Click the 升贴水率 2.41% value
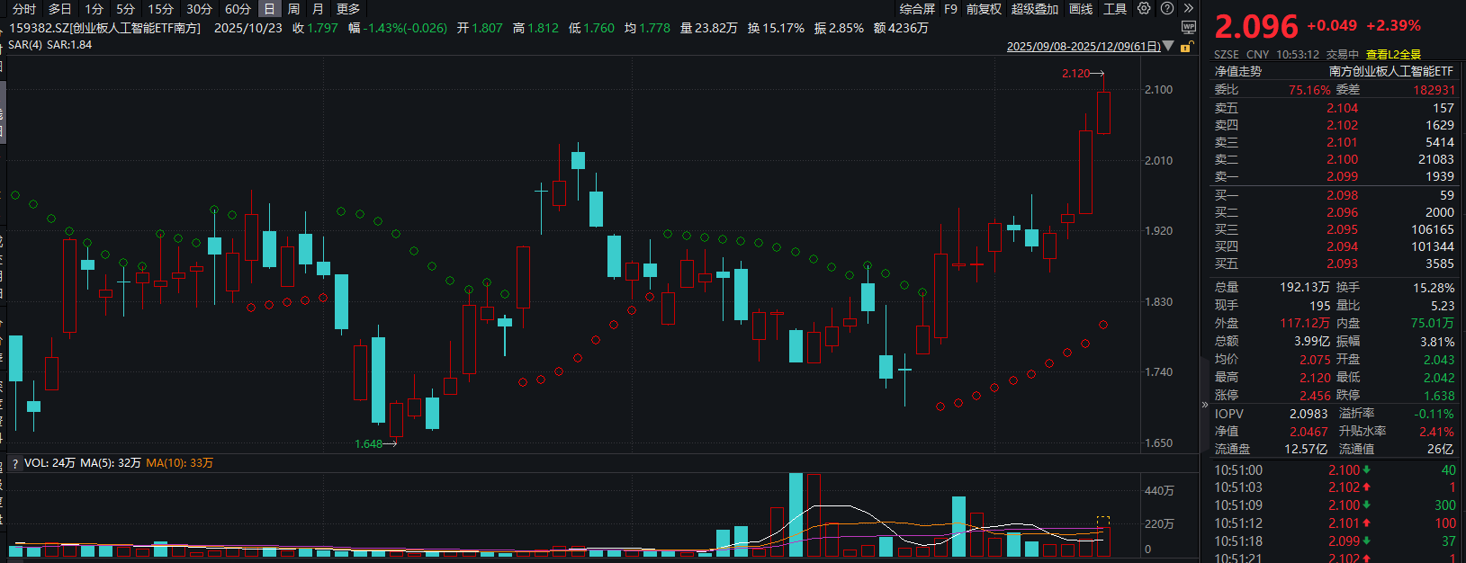The height and width of the screenshot is (563, 1466). (x=1437, y=432)
